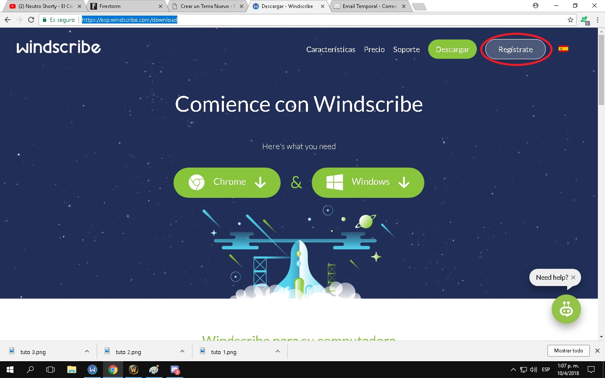
Task: Click the scrollbar up arrow
Action: click(x=601, y=31)
